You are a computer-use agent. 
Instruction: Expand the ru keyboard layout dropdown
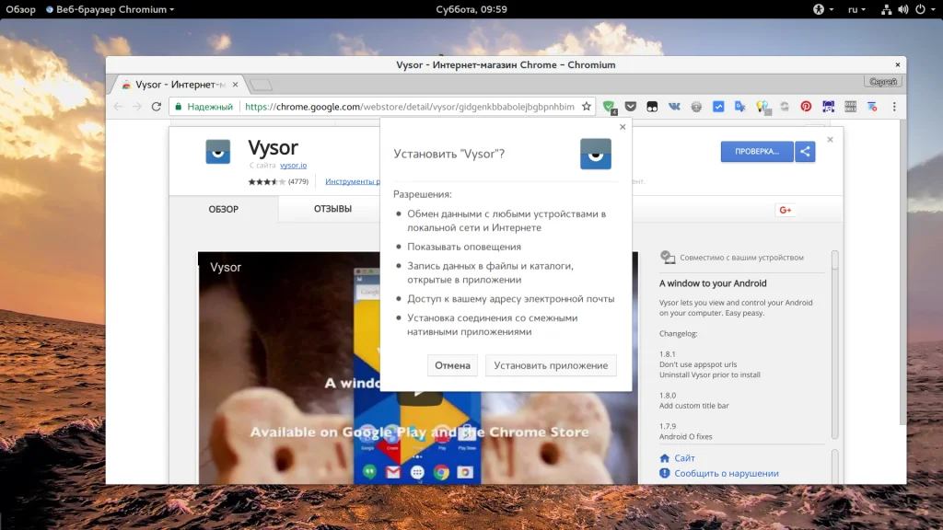pyautogui.click(x=856, y=9)
